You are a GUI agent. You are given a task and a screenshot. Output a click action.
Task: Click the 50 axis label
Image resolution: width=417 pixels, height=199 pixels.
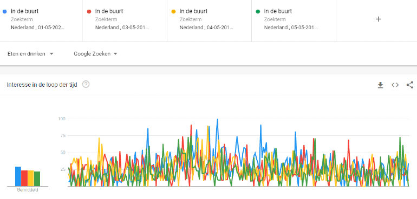(63, 153)
